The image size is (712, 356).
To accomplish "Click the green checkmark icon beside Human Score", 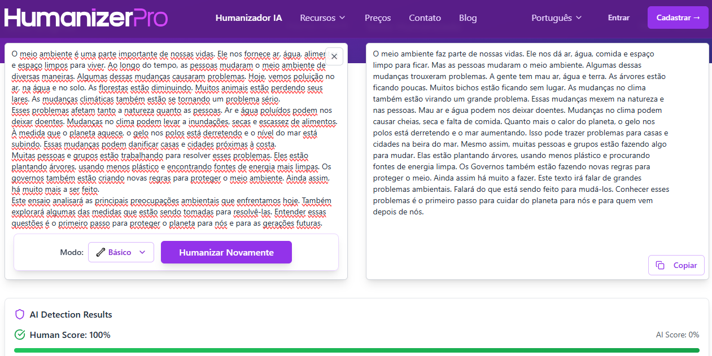I will coord(20,335).
